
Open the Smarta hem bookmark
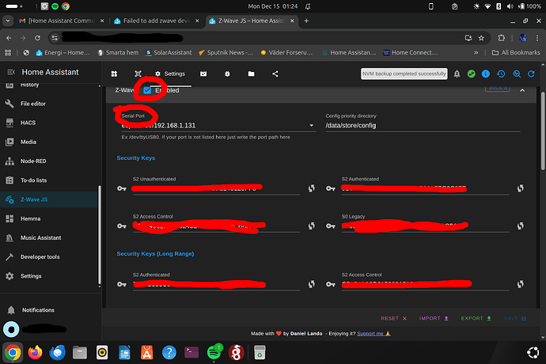[118, 52]
